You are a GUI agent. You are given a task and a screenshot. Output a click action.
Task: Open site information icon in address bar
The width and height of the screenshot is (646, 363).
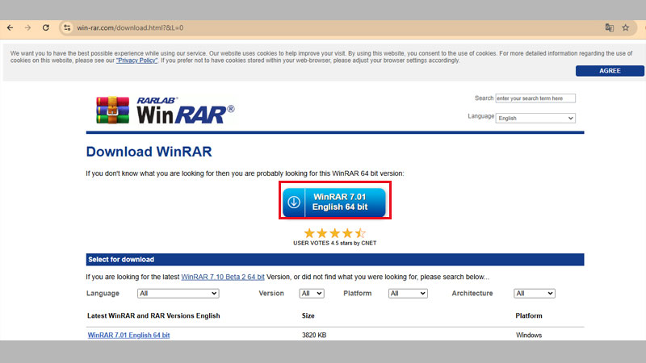tap(67, 27)
